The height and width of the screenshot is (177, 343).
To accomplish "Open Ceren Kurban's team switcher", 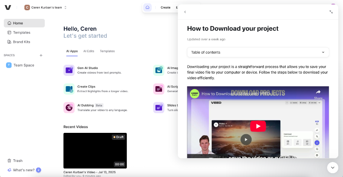I will tap(45, 7).
